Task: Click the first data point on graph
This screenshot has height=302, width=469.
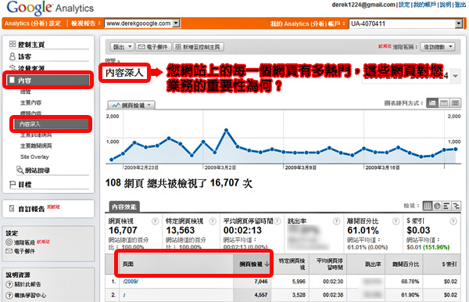Action: click(112, 160)
